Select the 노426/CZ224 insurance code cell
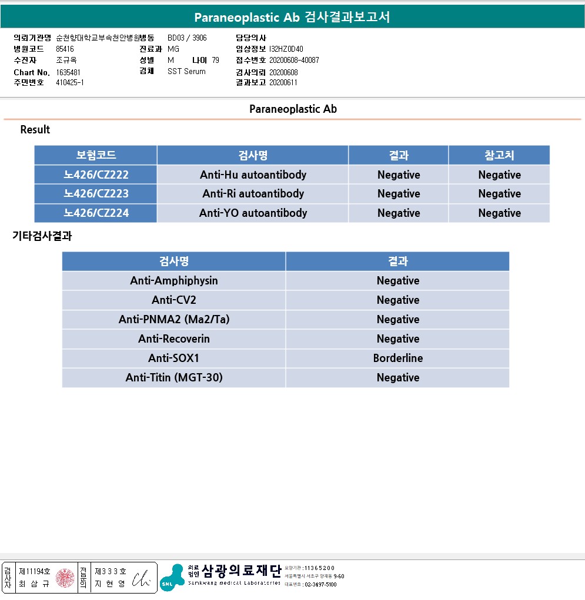The image size is (585, 600). [x=96, y=213]
